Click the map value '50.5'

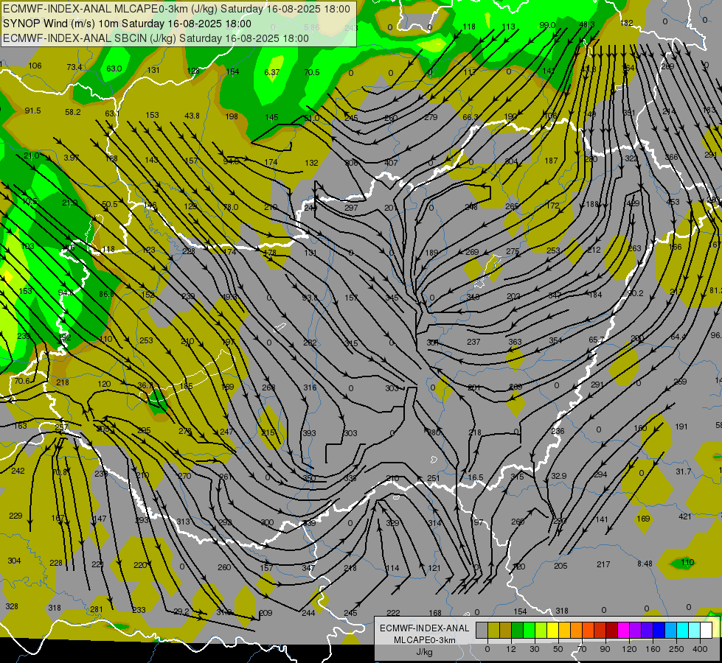coord(110,204)
